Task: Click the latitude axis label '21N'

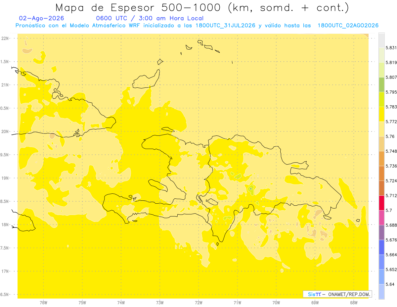Action: (x=5, y=85)
